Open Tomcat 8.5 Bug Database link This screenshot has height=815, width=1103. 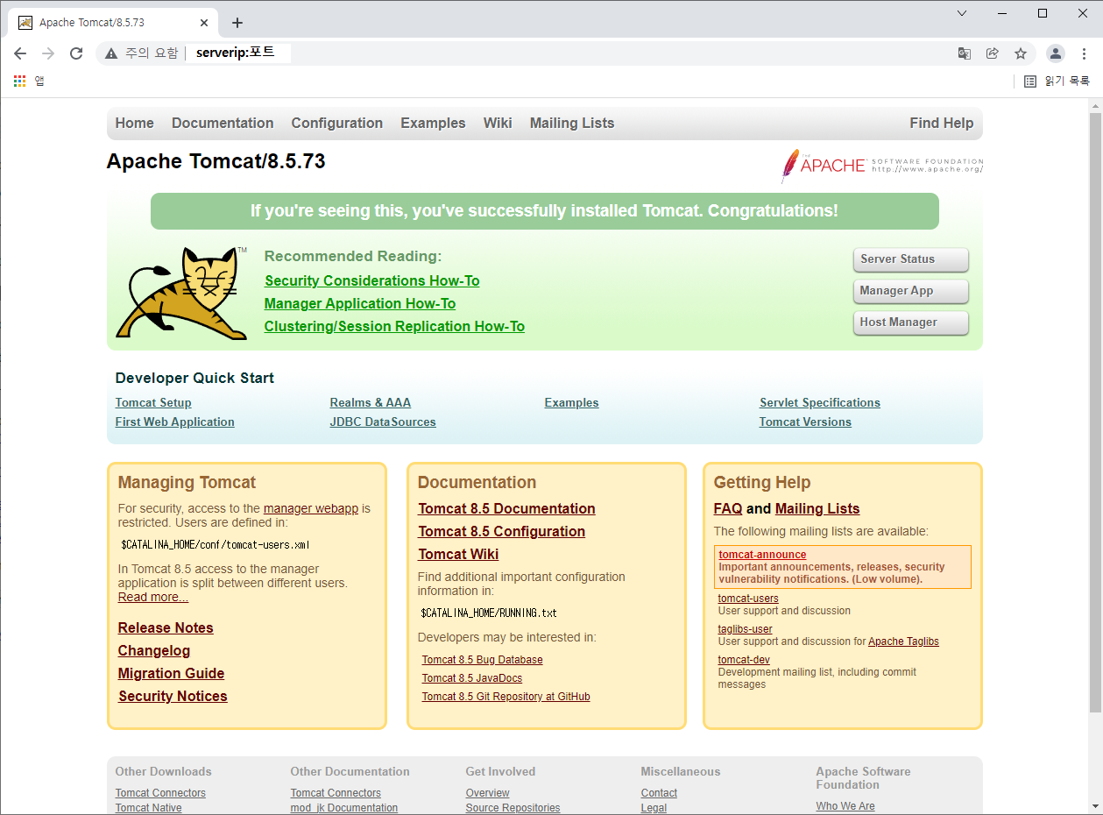coord(482,660)
